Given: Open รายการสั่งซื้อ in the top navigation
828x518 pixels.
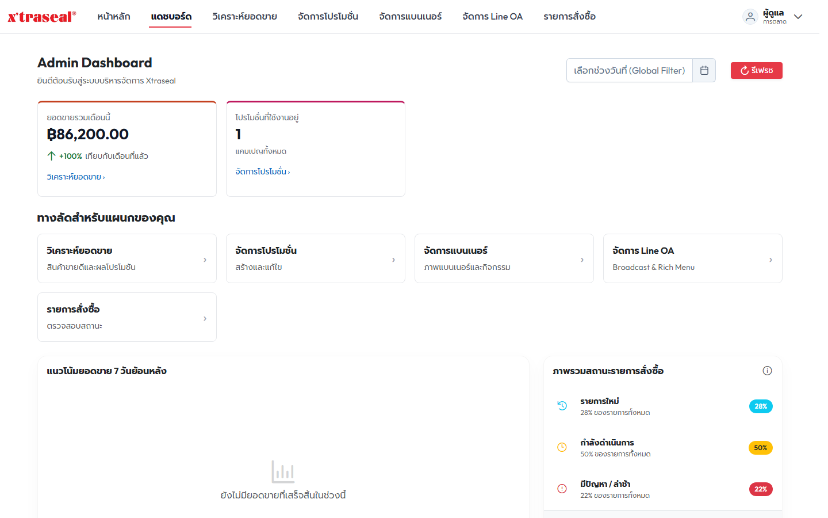Looking at the screenshot, I should pyautogui.click(x=570, y=17).
